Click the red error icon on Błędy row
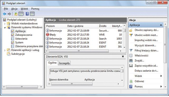This screenshot has height=97, width=169. pyautogui.click(x=48, y=35)
